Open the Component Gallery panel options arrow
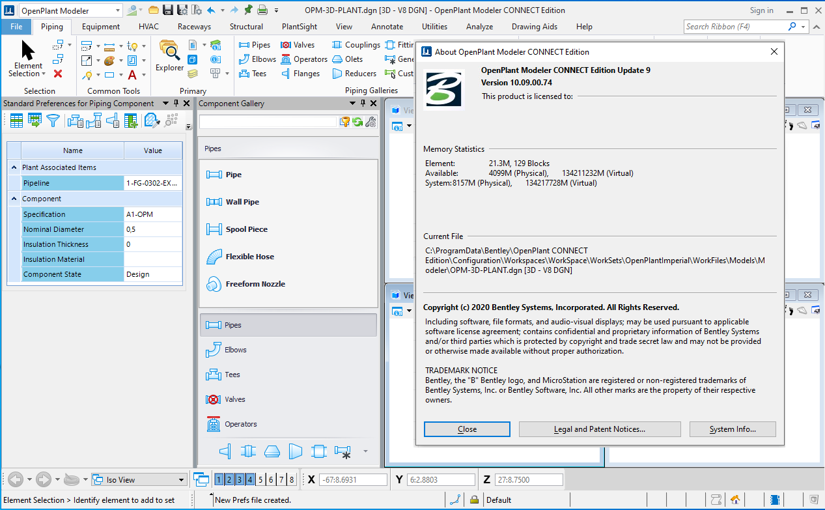The width and height of the screenshot is (825, 510). 352,104
